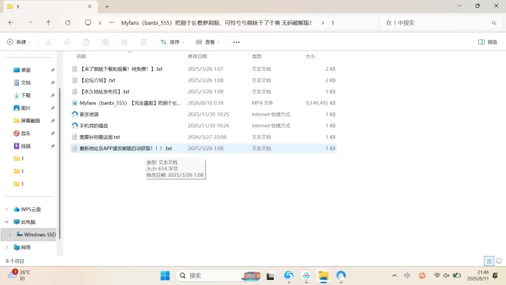Select the 需要补档看这里.txt file
506x285 pixels.
click(204, 137)
